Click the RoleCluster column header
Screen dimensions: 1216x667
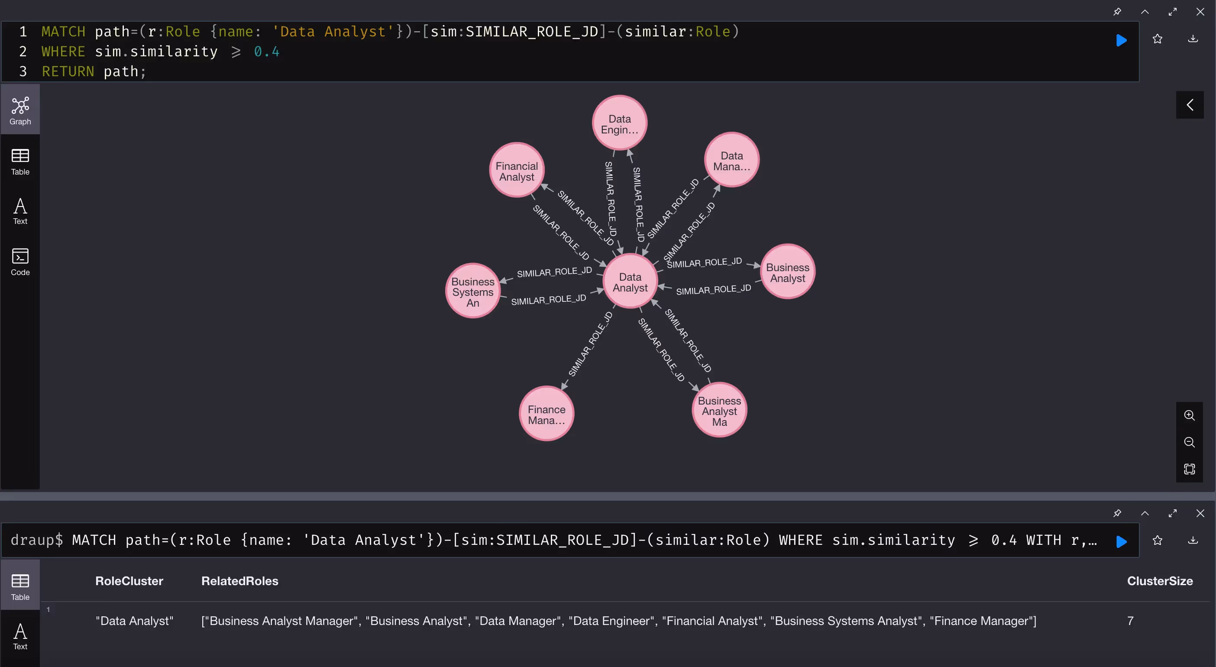click(x=129, y=581)
